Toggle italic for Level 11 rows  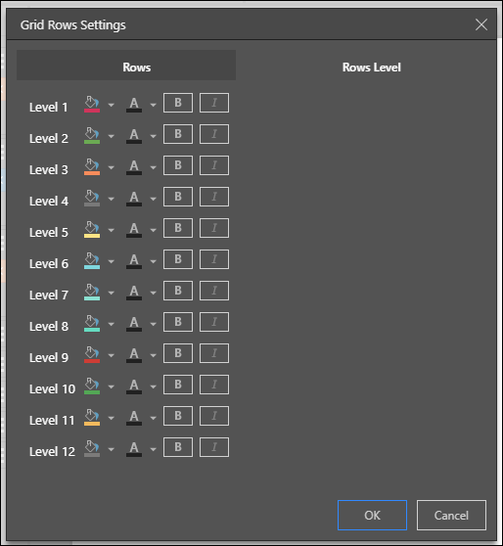click(214, 416)
